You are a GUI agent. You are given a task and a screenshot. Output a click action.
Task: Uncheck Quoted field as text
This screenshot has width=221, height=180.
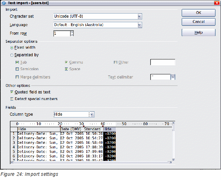(12, 92)
